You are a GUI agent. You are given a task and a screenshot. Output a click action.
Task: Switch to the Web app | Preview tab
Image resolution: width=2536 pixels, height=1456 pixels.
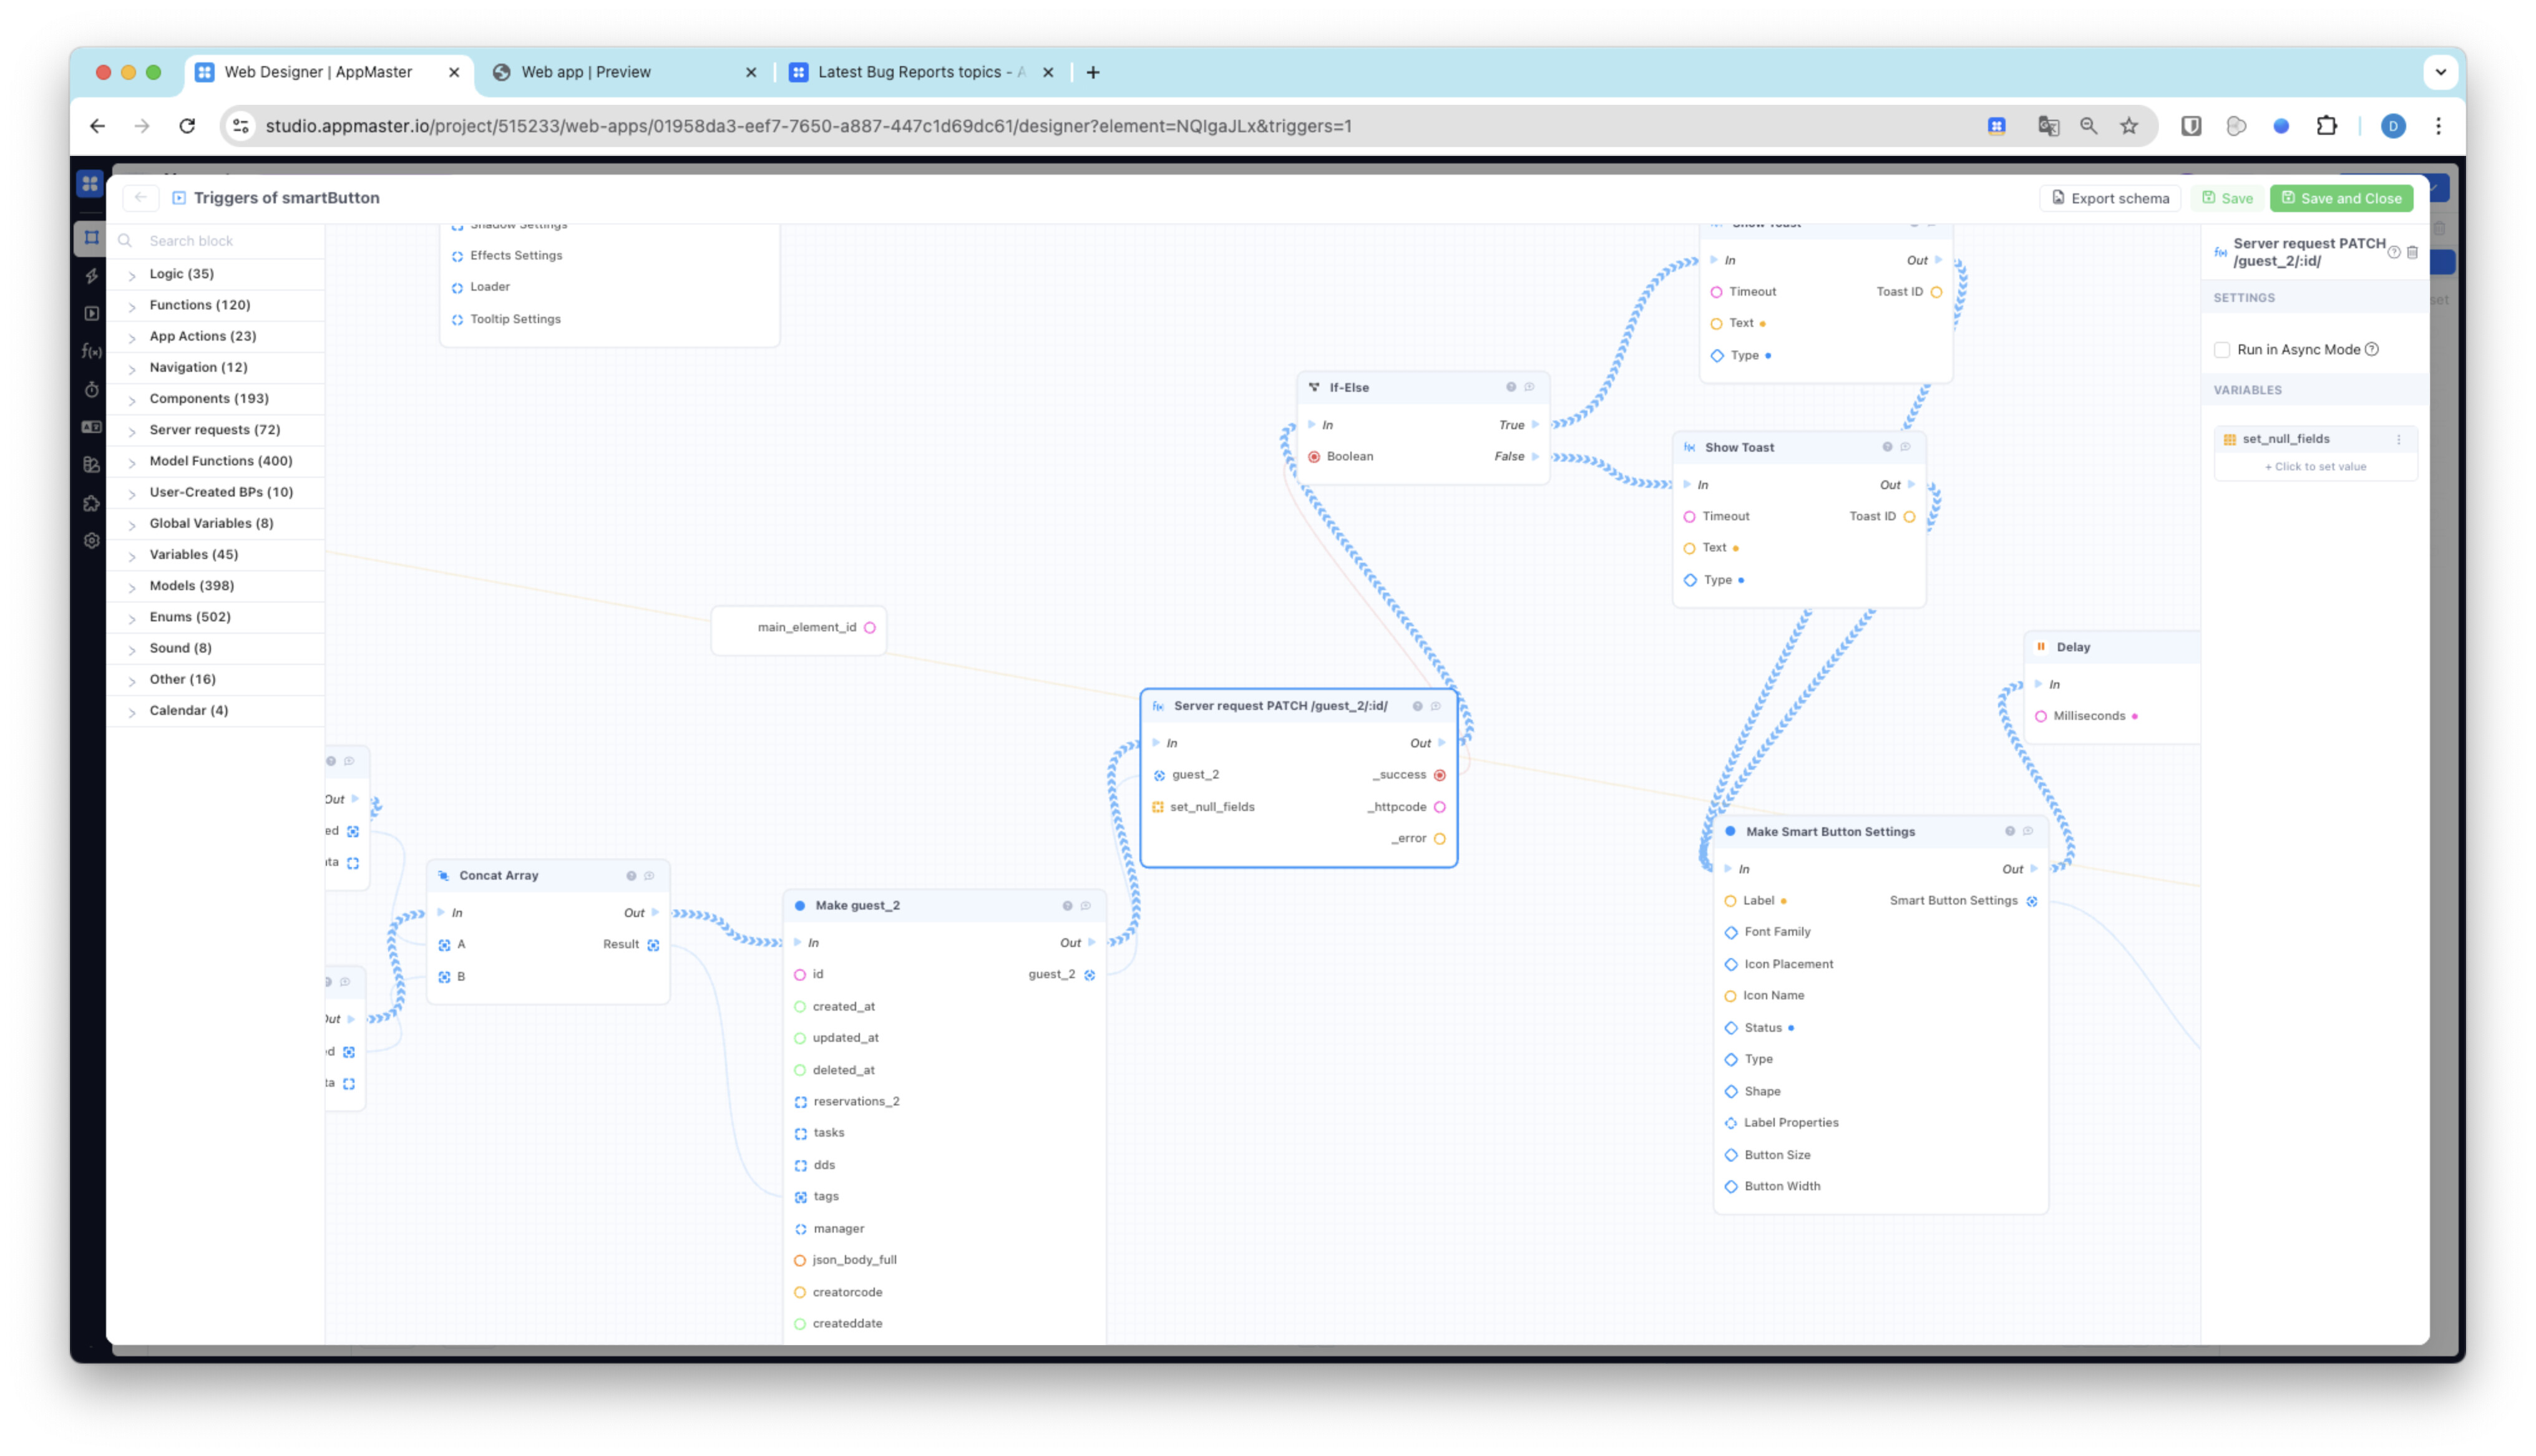click(624, 72)
